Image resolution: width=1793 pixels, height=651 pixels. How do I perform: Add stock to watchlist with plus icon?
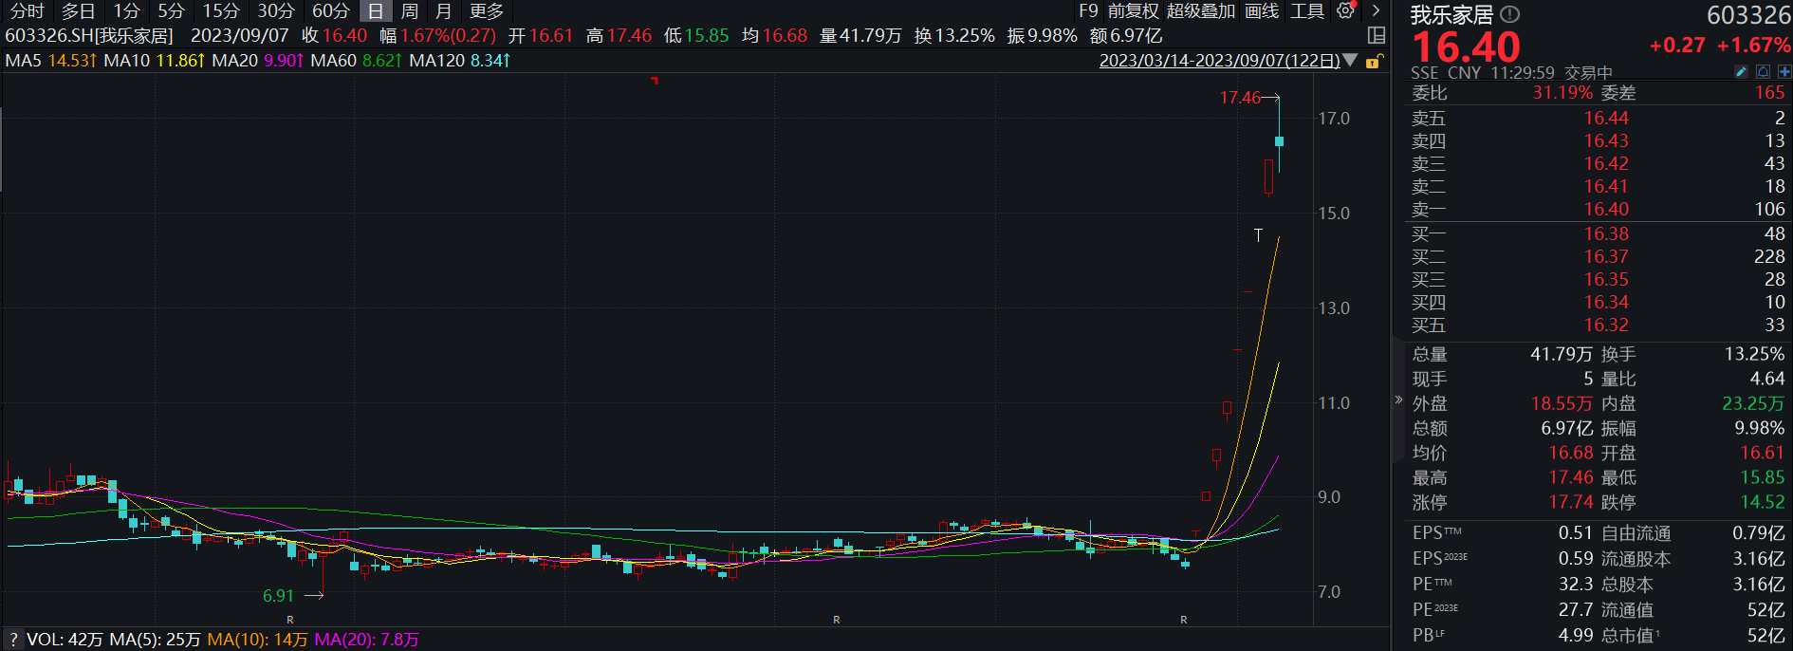tap(1784, 72)
